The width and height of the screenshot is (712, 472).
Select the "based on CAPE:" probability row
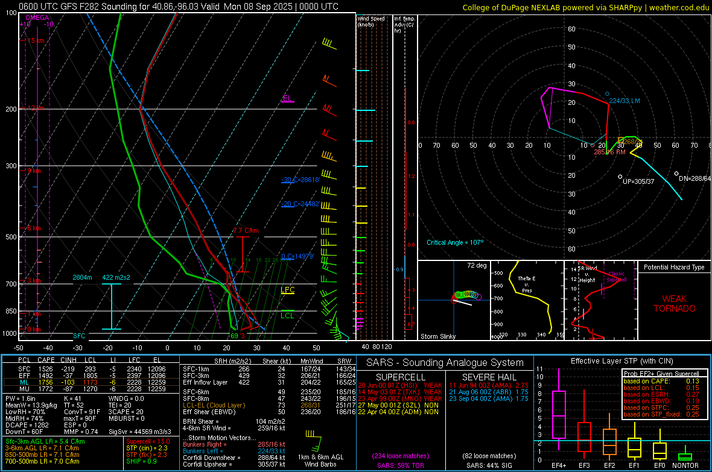tap(661, 381)
